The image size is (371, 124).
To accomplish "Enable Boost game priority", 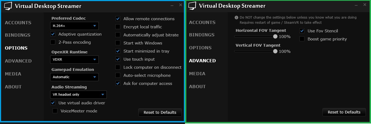I will [302, 39].
